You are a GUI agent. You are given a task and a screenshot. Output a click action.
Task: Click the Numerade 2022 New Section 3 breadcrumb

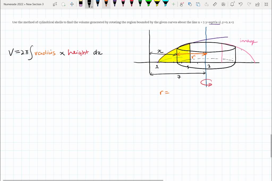[24, 4]
